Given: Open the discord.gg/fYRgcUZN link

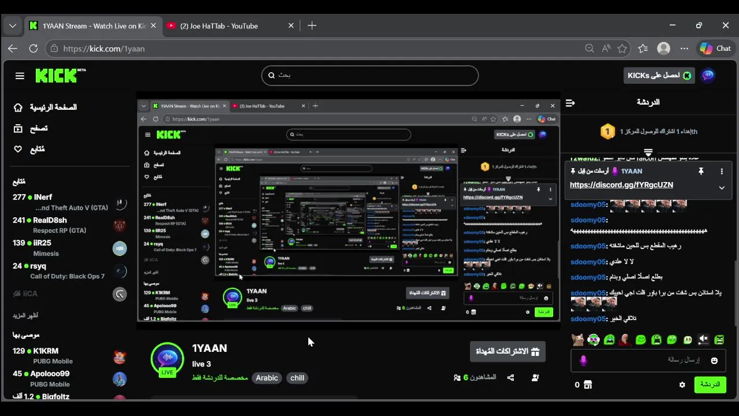Looking at the screenshot, I should tap(621, 185).
